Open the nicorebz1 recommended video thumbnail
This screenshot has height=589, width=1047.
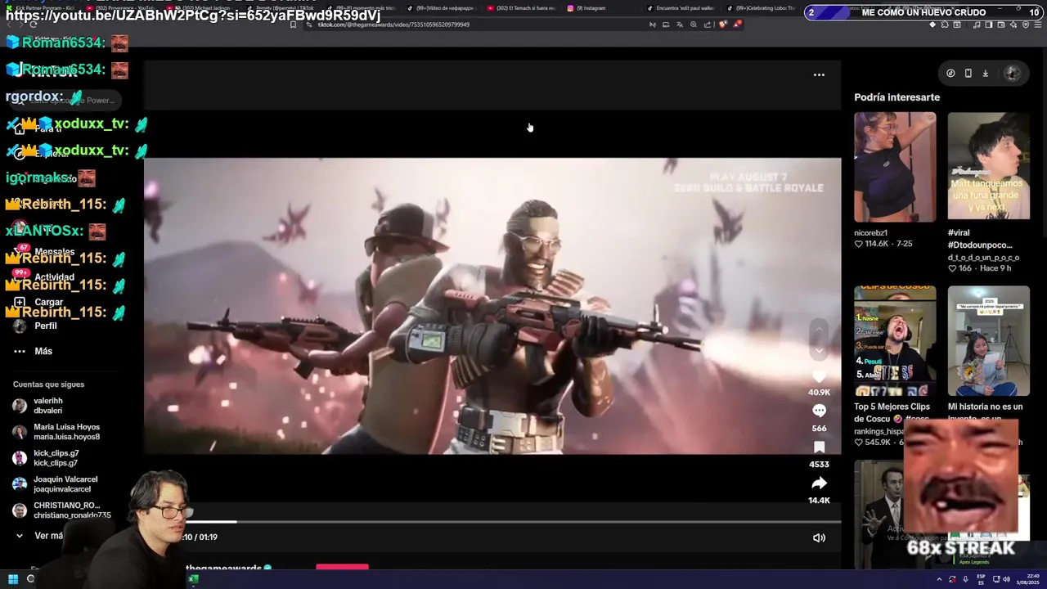895,167
